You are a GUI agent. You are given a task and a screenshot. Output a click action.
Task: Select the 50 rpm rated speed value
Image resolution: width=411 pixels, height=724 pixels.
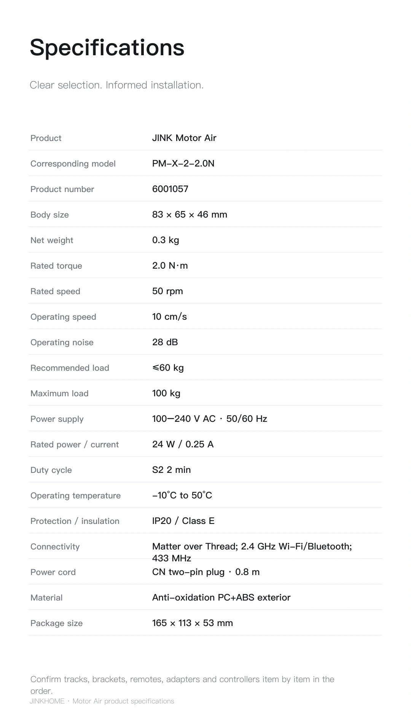(x=167, y=291)
